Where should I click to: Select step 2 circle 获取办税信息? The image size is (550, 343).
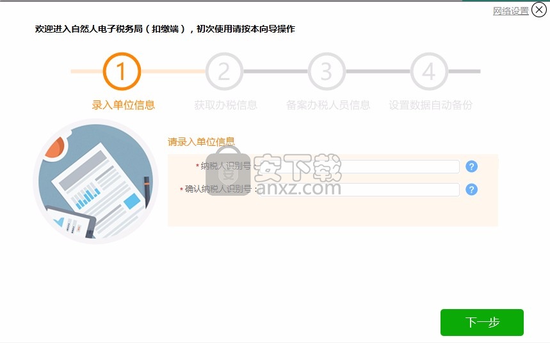224,71
